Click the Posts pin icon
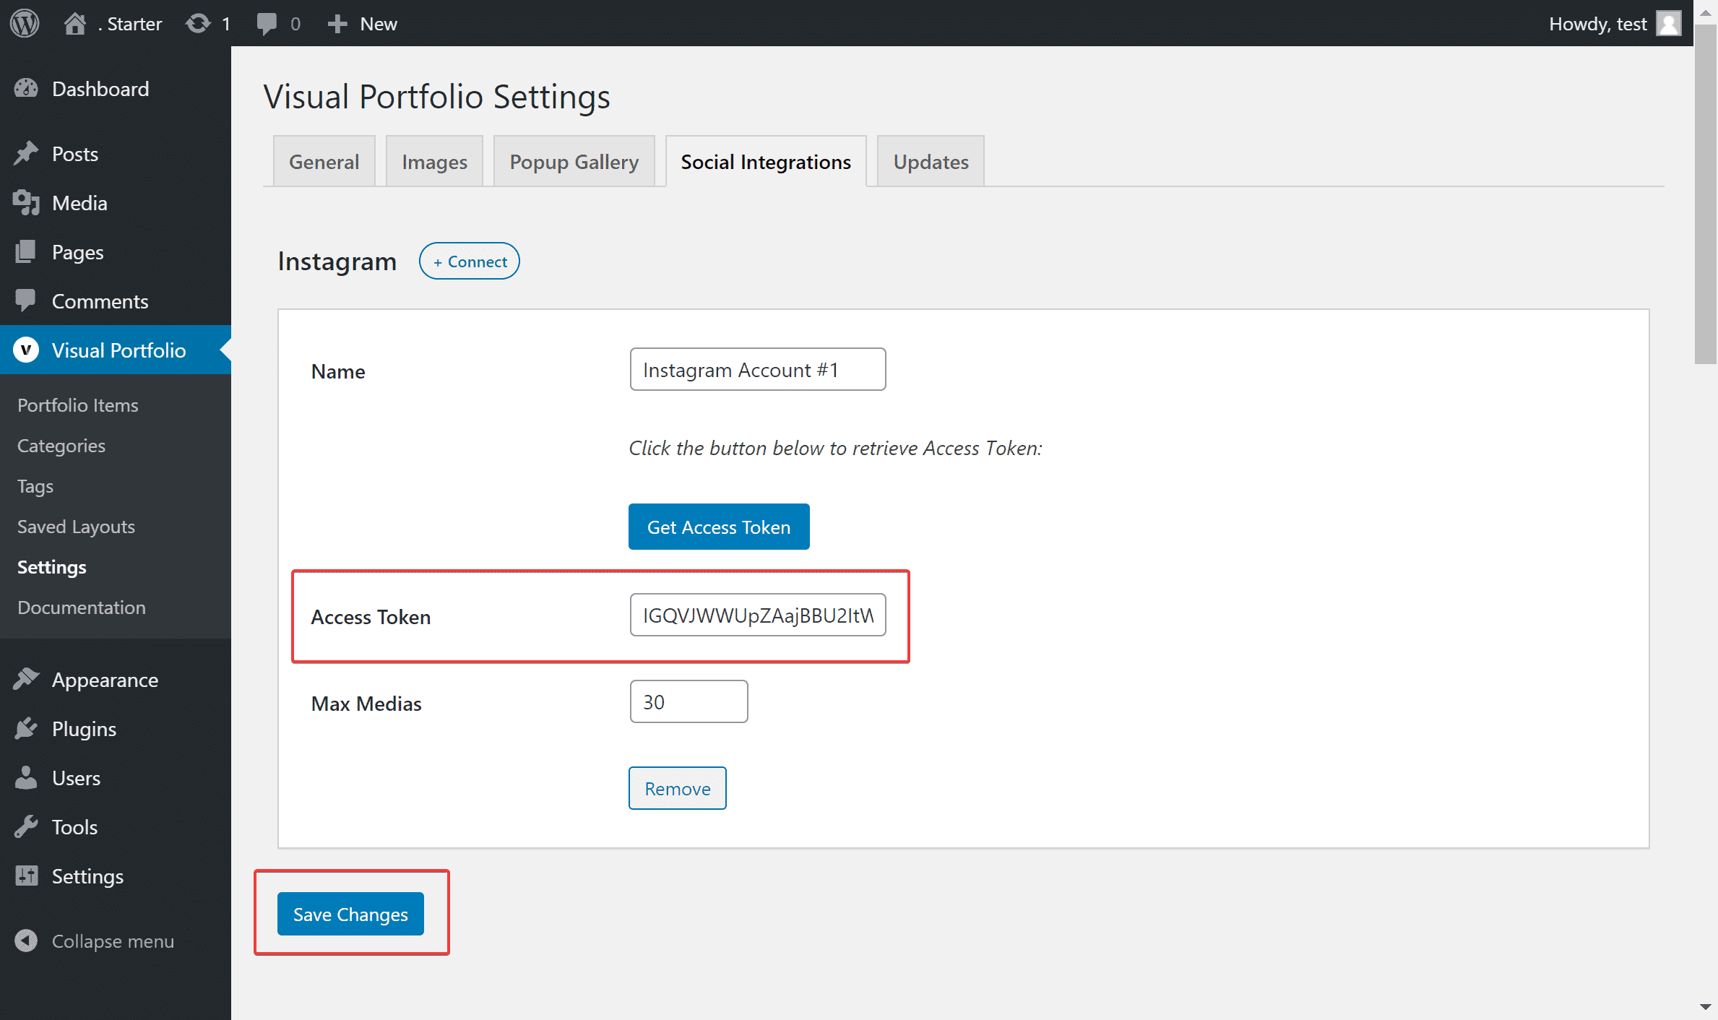1718x1020 pixels. pyautogui.click(x=26, y=153)
